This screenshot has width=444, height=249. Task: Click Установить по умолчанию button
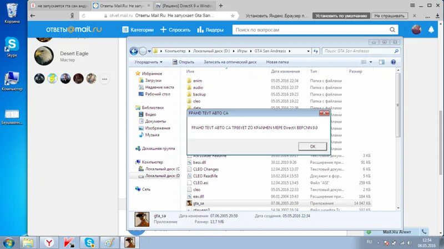pos(341,16)
